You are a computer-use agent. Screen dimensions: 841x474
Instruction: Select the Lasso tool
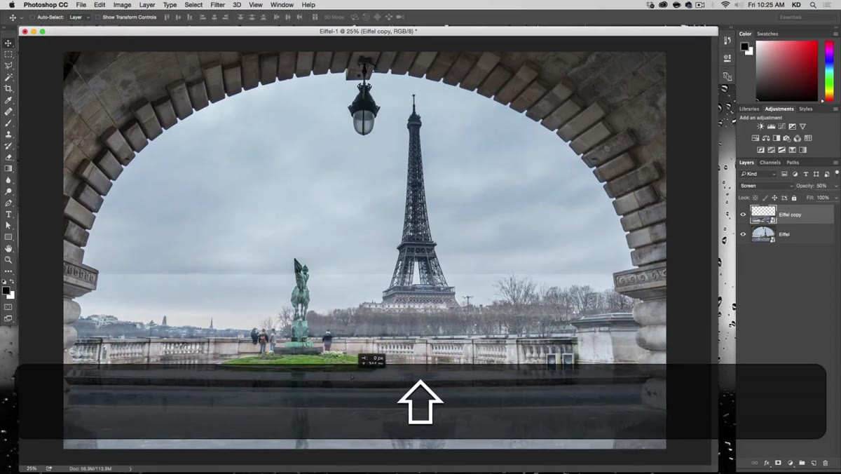pos(8,65)
